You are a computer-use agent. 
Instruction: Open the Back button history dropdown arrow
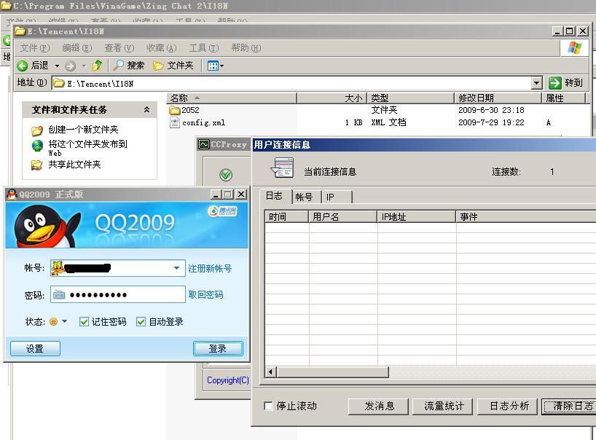point(57,66)
